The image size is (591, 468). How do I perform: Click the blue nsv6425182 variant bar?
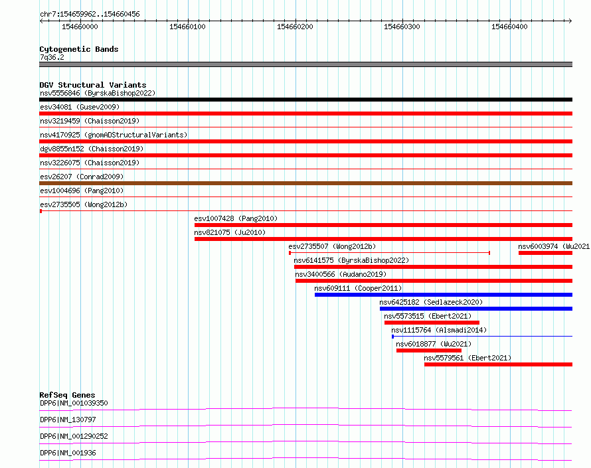476,309
